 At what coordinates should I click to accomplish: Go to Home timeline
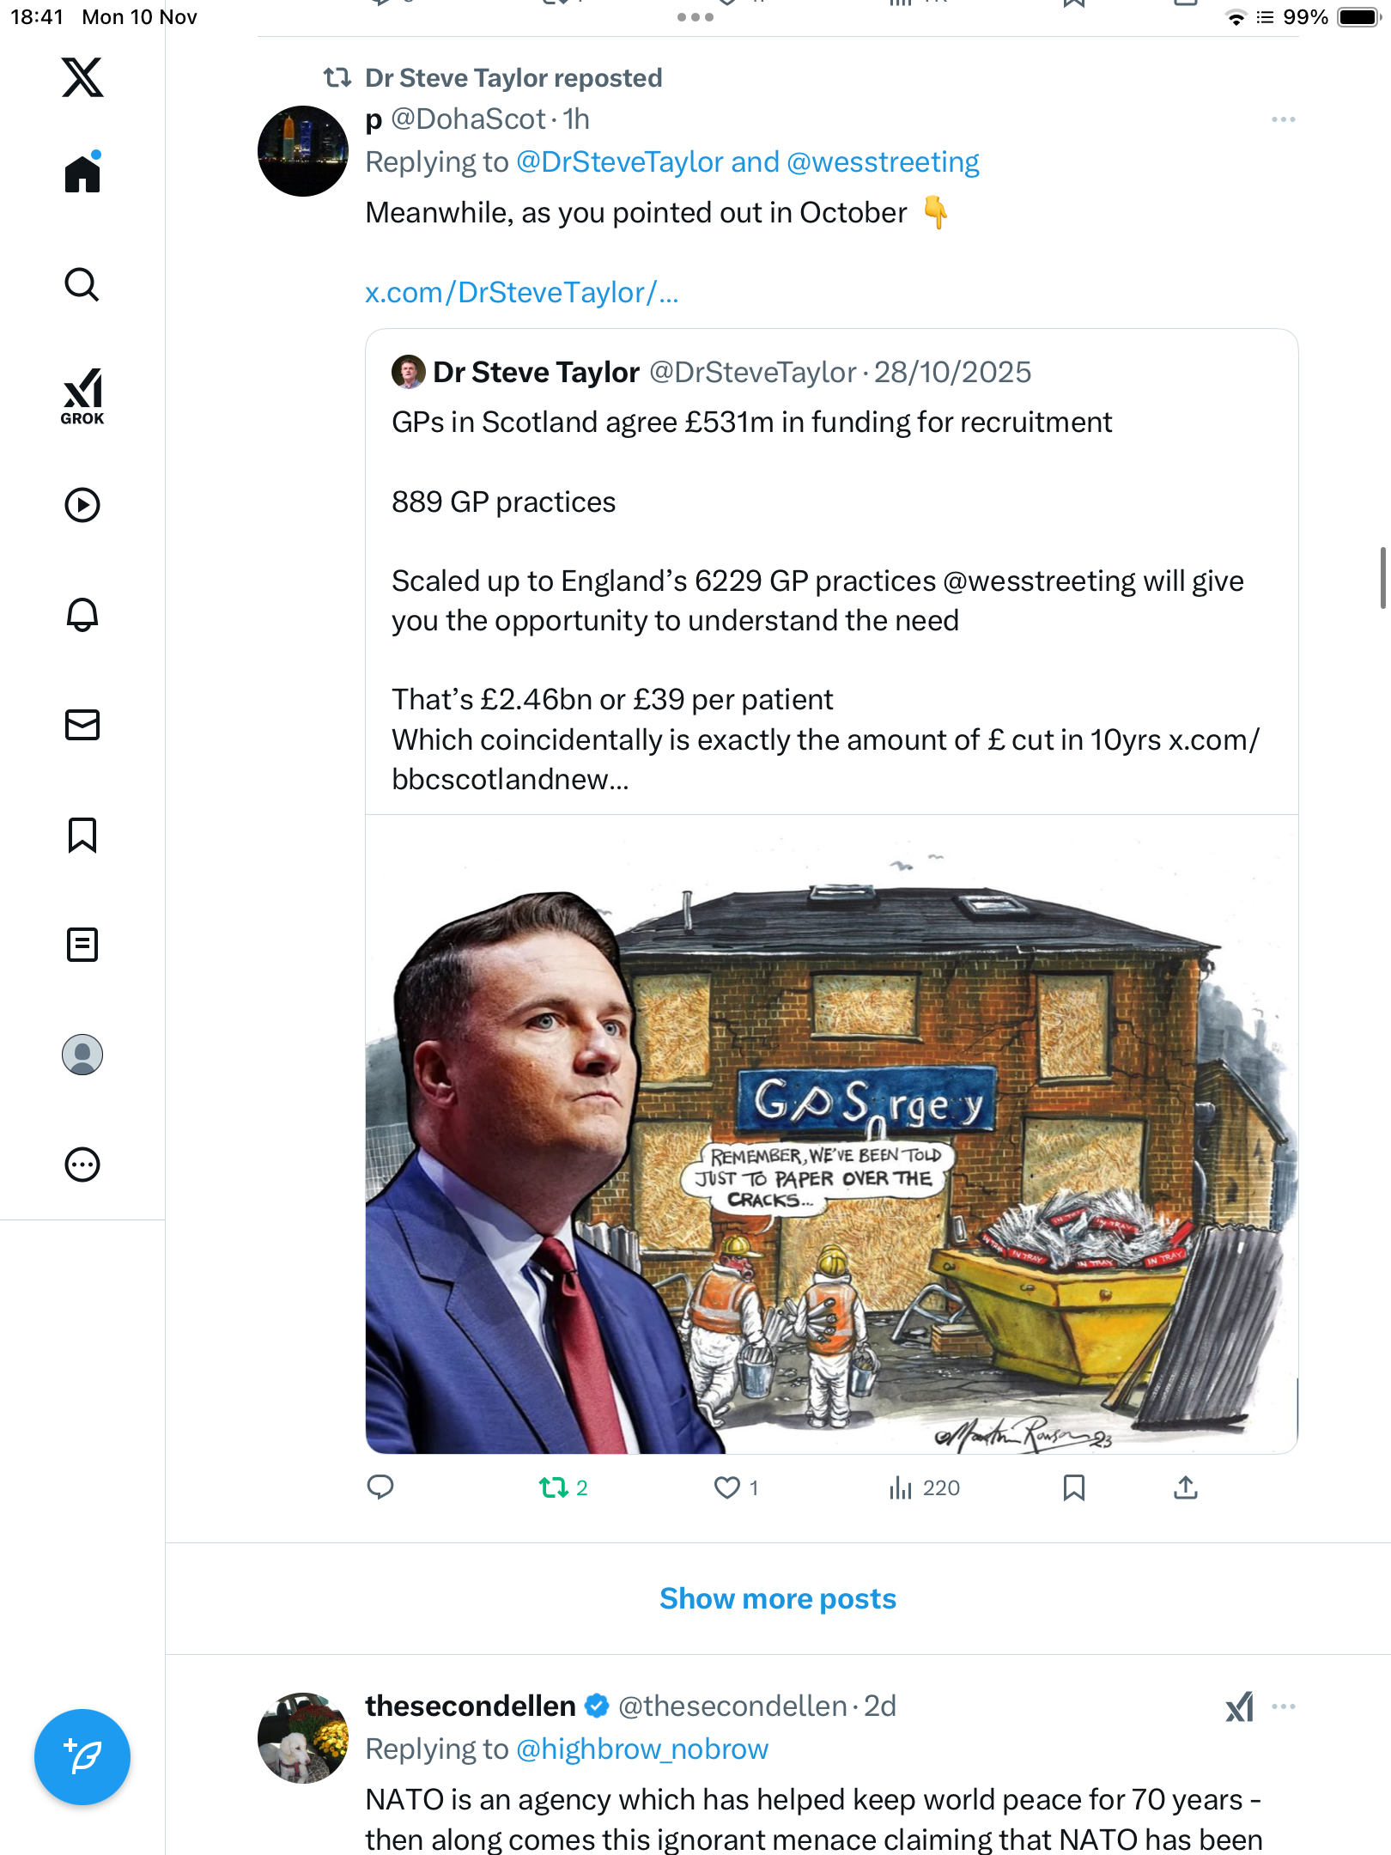tap(82, 173)
